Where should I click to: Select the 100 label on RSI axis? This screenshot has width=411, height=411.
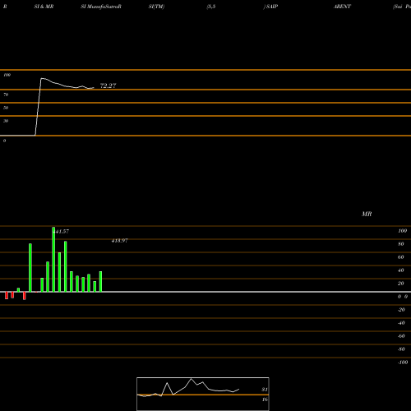7,75
